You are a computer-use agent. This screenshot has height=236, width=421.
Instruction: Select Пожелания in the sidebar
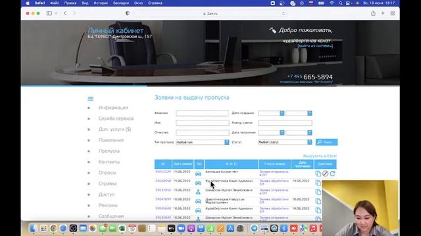point(111,140)
